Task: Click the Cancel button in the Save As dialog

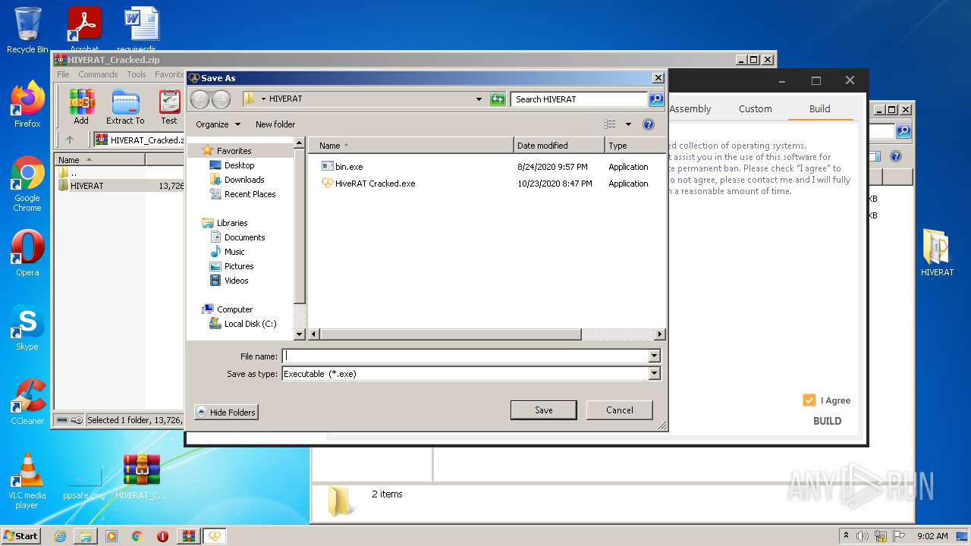Action: (620, 410)
